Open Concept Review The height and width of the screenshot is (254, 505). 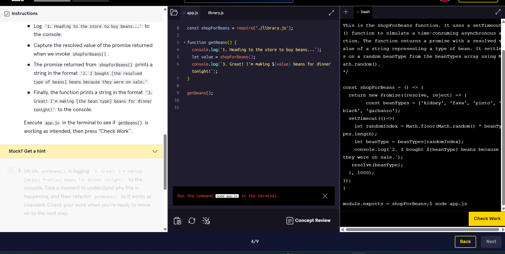(x=308, y=221)
